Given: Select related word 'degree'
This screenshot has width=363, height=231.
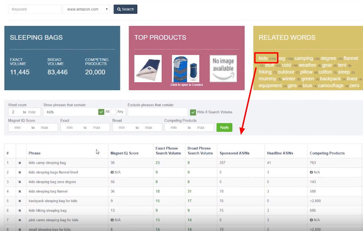Looking at the screenshot, I should pyautogui.click(x=328, y=58).
